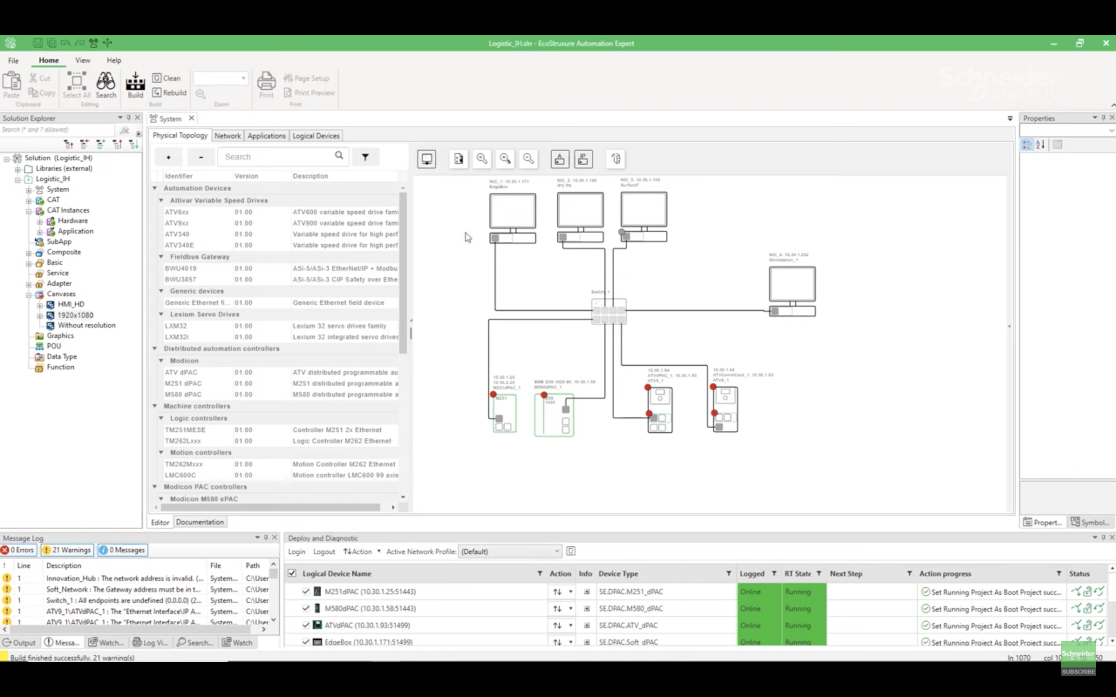Image resolution: width=1116 pixels, height=697 pixels.
Task: Open the Symbol panel tab at bottom right
Action: [1090, 522]
